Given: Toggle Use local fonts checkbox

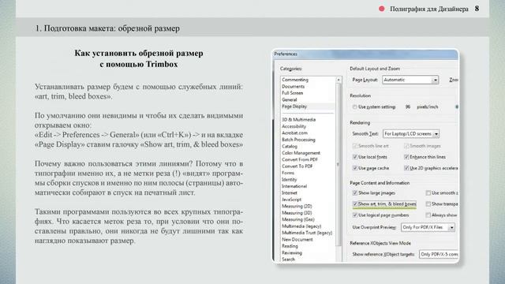Looking at the screenshot, I should (355, 157).
